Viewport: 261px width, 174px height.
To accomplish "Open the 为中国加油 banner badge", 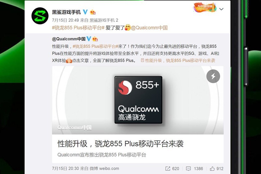I will (x=205, y=7).
